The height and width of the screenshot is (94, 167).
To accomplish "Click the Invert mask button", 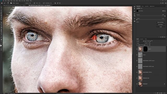I will 161,27.
